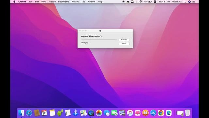Open the Profiles menu

coord(75,2)
